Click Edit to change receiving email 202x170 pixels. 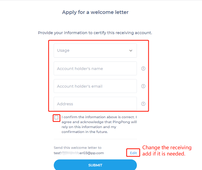133,153
